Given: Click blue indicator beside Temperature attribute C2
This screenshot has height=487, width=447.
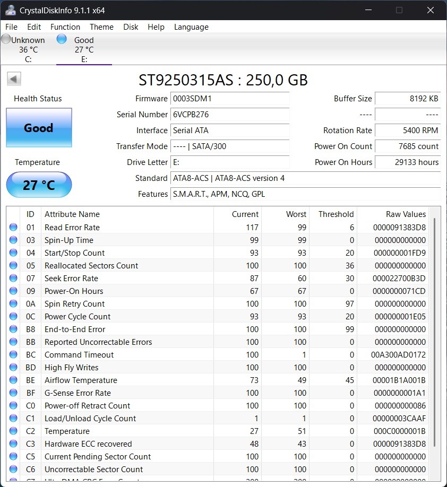Looking at the screenshot, I should pos(13,431).
